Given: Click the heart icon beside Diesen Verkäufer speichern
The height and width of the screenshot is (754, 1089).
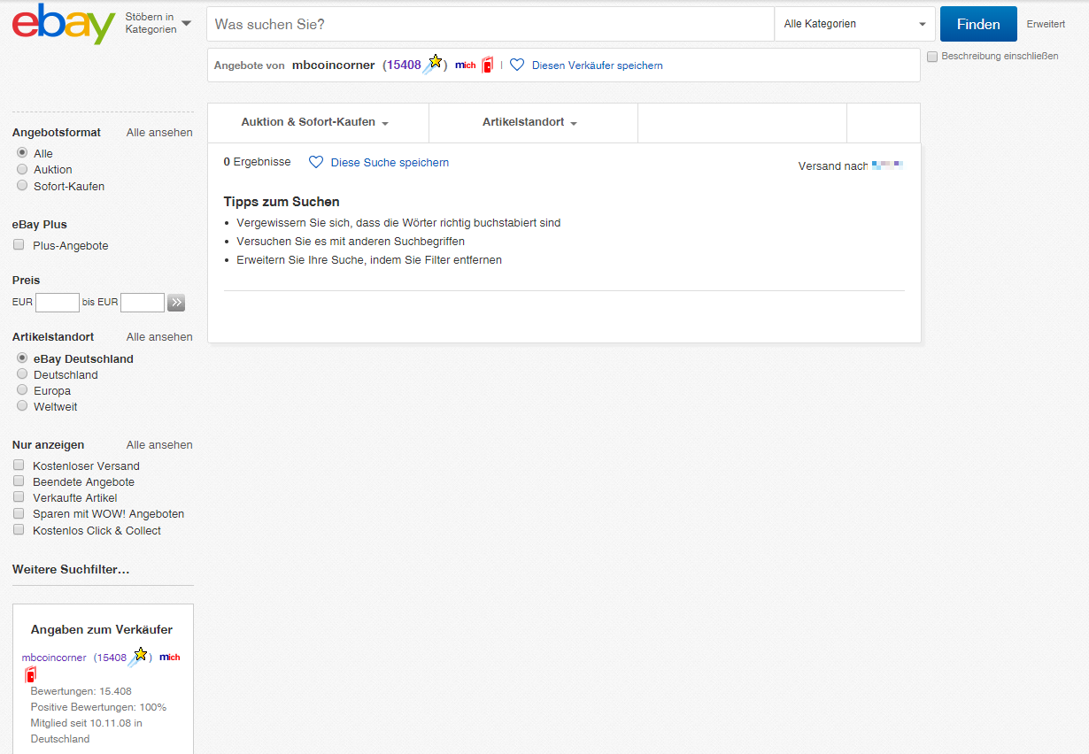Looking at the screenshot, I should (517, 65).
